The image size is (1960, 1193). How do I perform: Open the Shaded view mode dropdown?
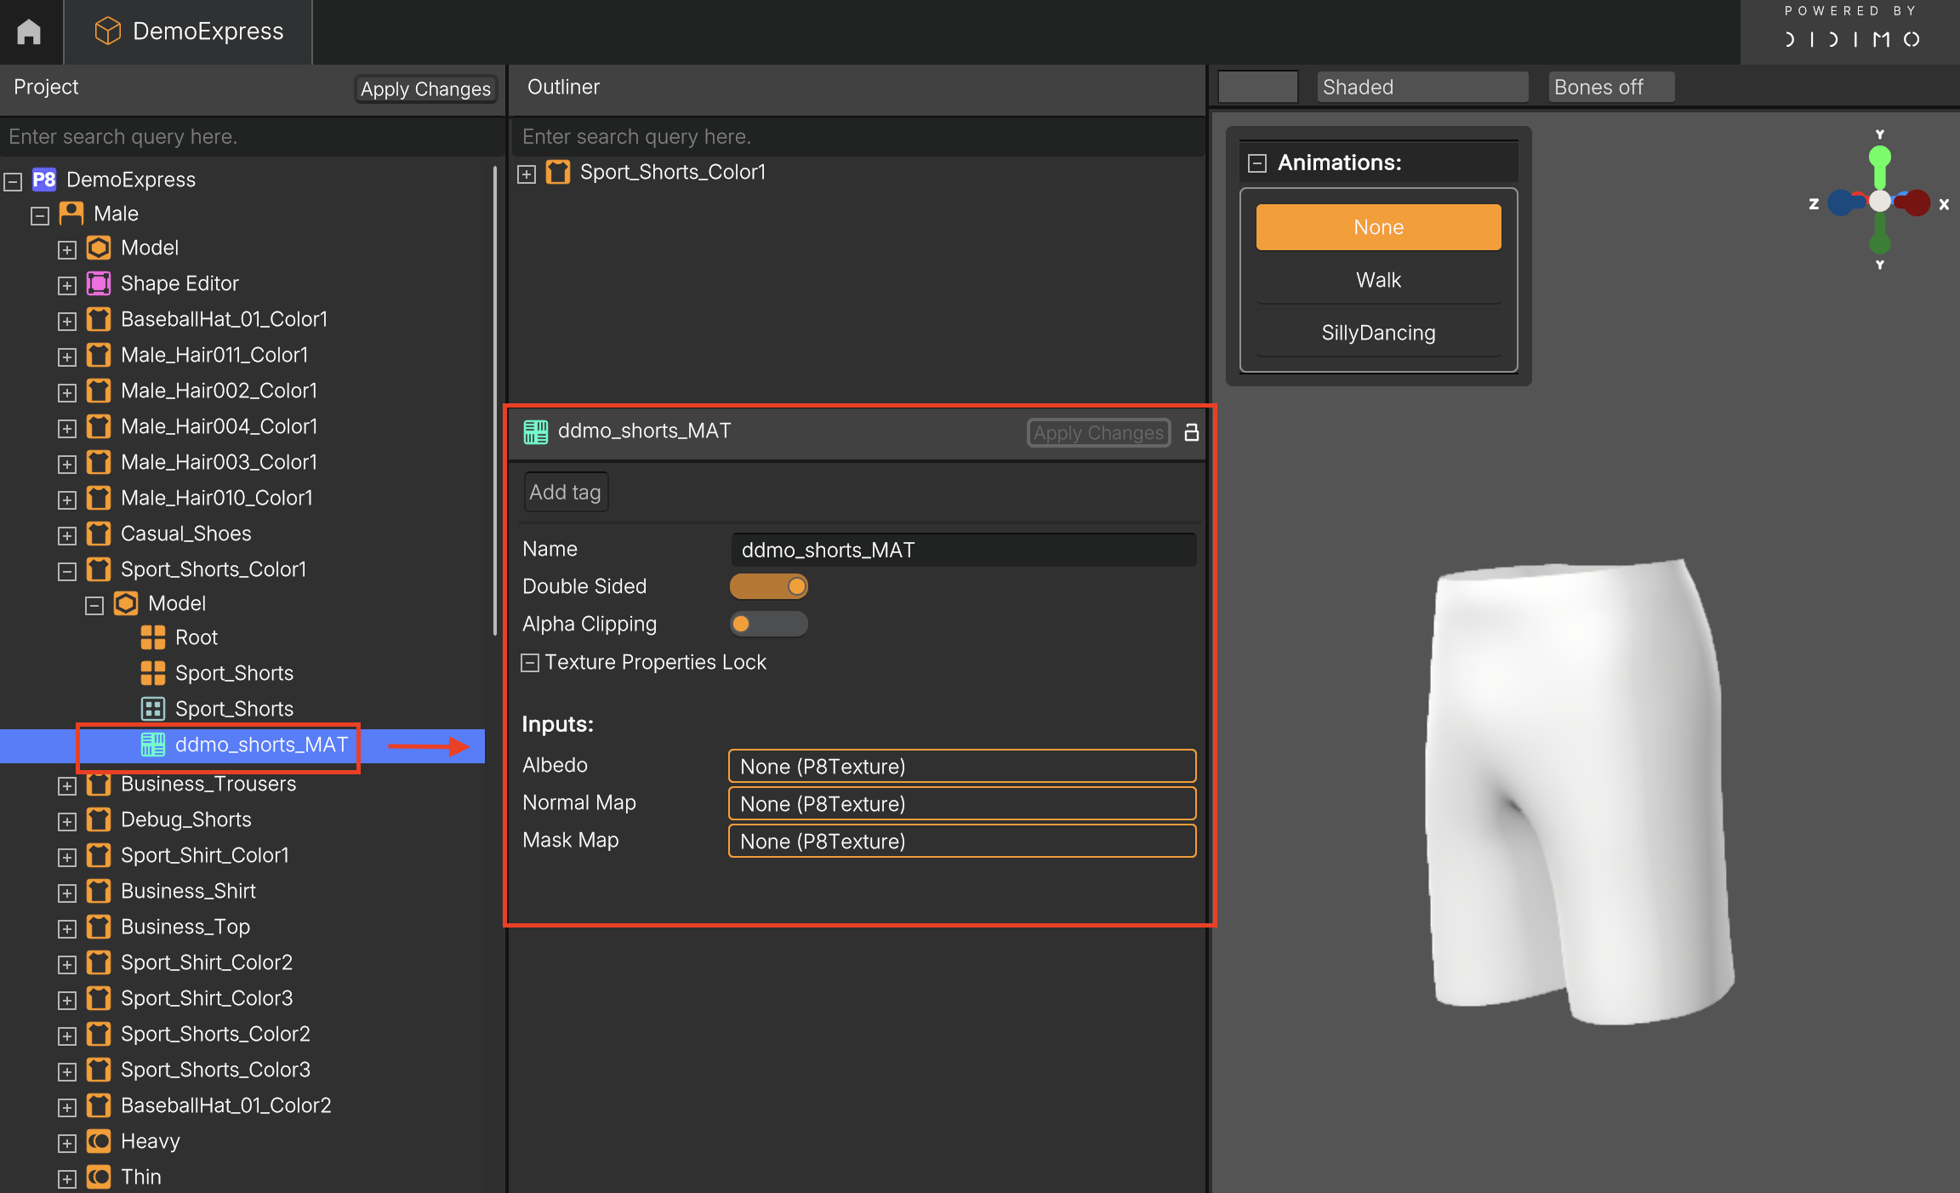(1422, 87)
